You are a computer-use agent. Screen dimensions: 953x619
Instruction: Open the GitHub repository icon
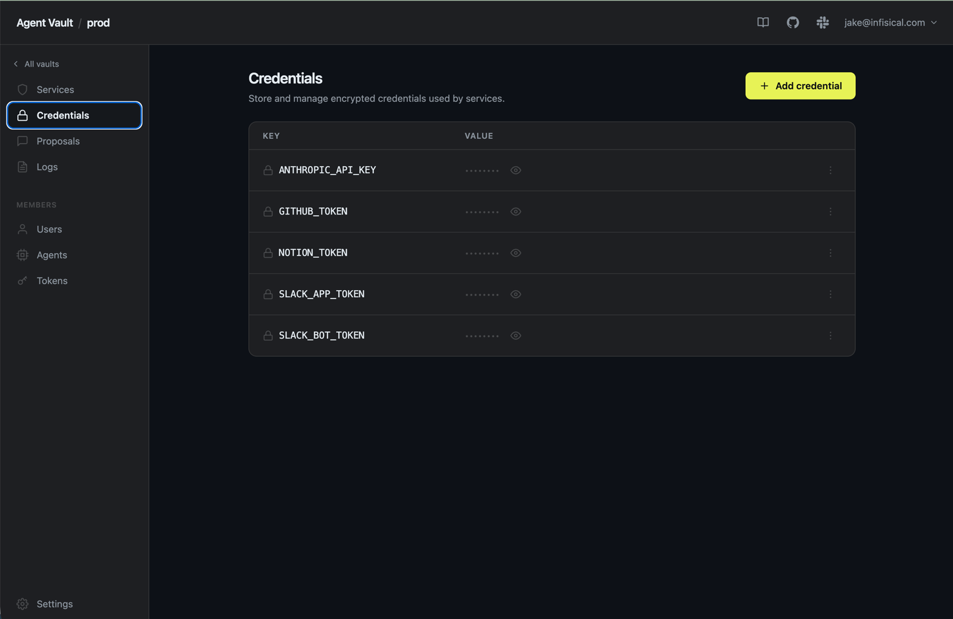point(792,23)
